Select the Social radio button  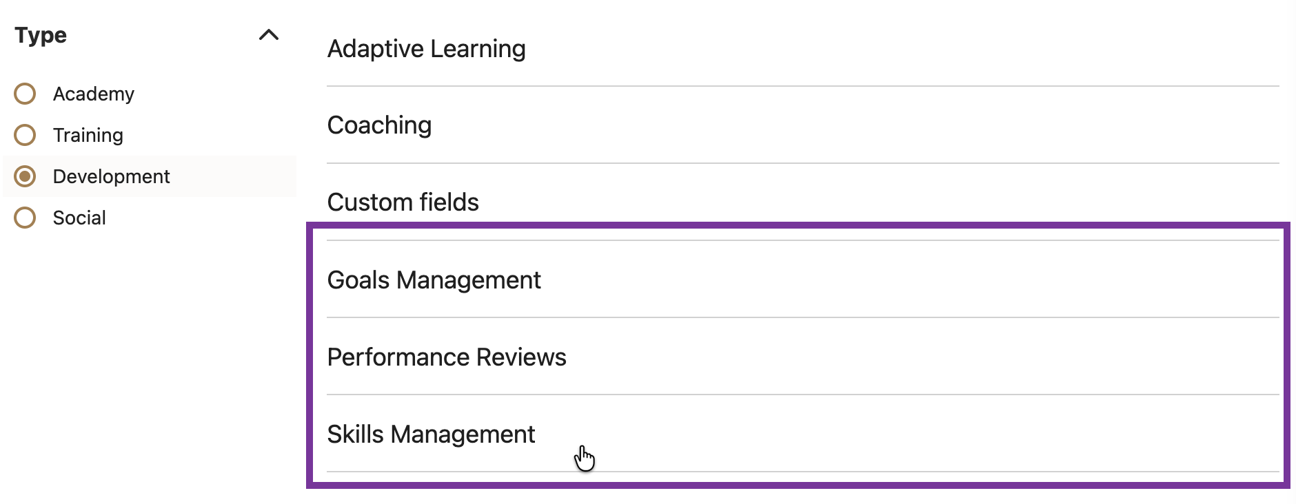point(26,218)
